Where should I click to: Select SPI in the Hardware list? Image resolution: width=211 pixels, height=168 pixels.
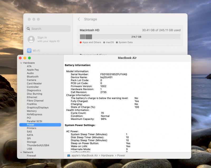point(29,139)
